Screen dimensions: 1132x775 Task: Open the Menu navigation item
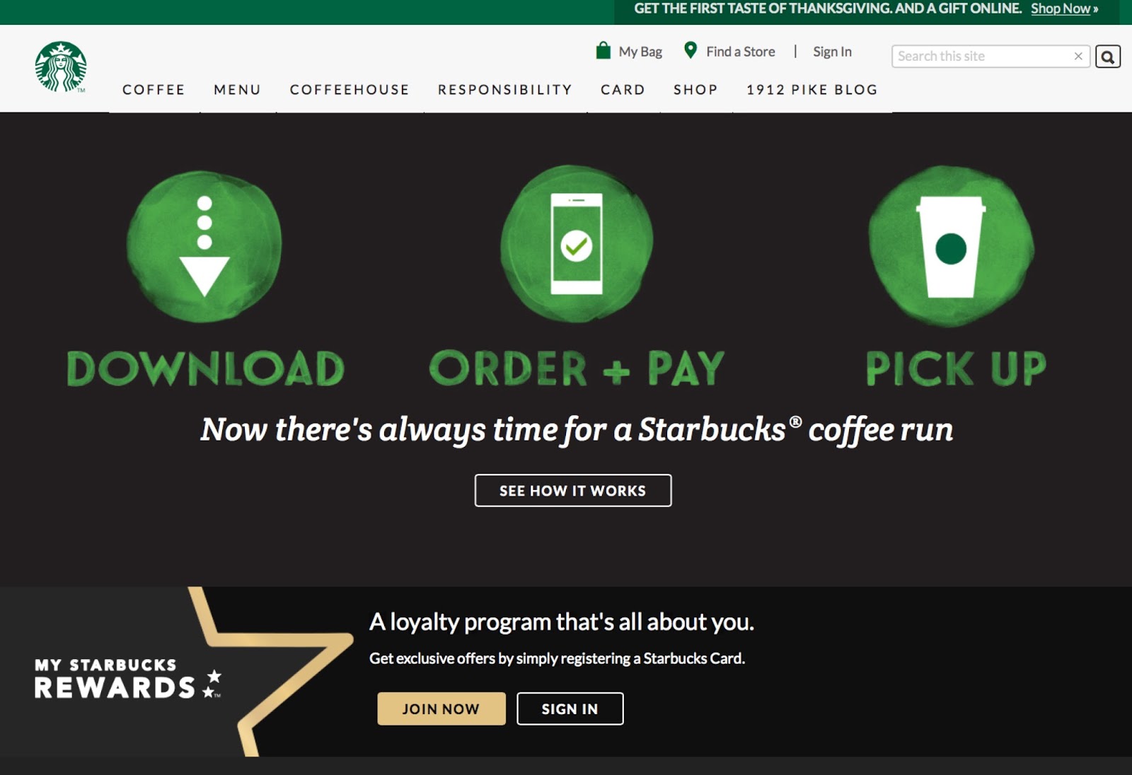point(238,90)
